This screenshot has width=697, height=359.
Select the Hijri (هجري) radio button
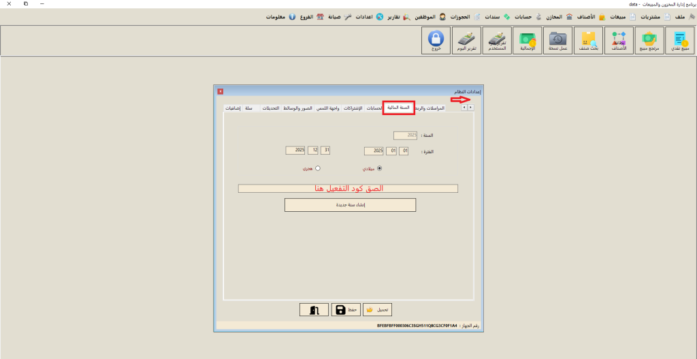coord(317,168)
